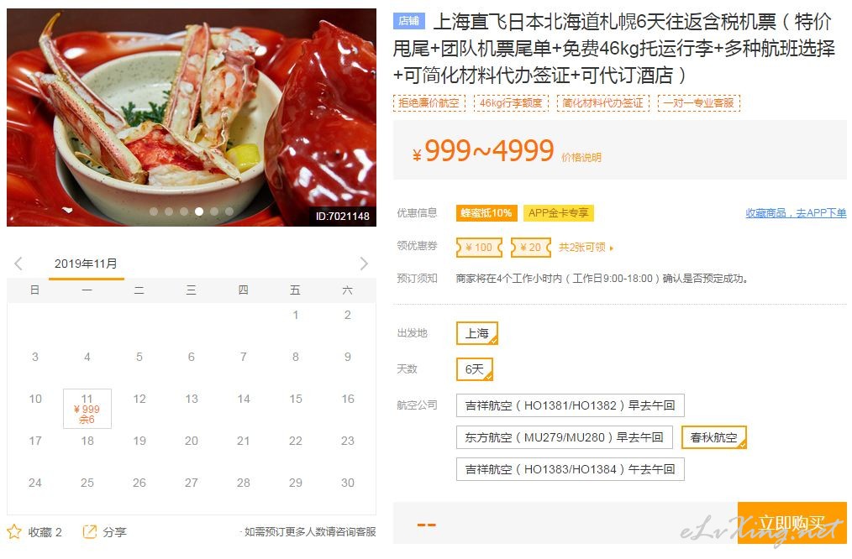Click the 店铺 shop badge
852x559 pixels.
408,21
